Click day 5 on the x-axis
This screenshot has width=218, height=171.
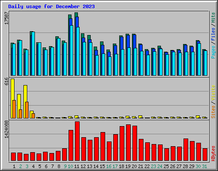coord(40,166)
